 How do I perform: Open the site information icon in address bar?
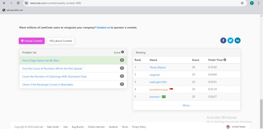26,3
